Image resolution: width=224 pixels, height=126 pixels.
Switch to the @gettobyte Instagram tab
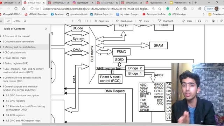click(x=83, y=3)
